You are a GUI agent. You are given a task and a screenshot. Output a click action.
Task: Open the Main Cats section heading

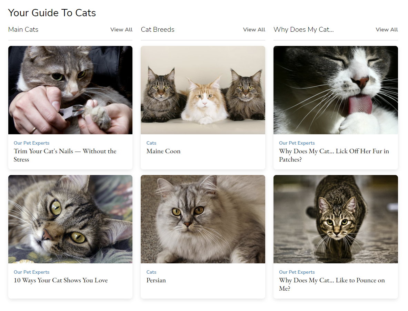tap(23, 30)
